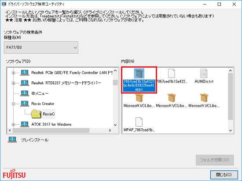The image size is (242, 181).
Task: Expand the ATOK 2017 for Windows node
Action: point(14,124)
